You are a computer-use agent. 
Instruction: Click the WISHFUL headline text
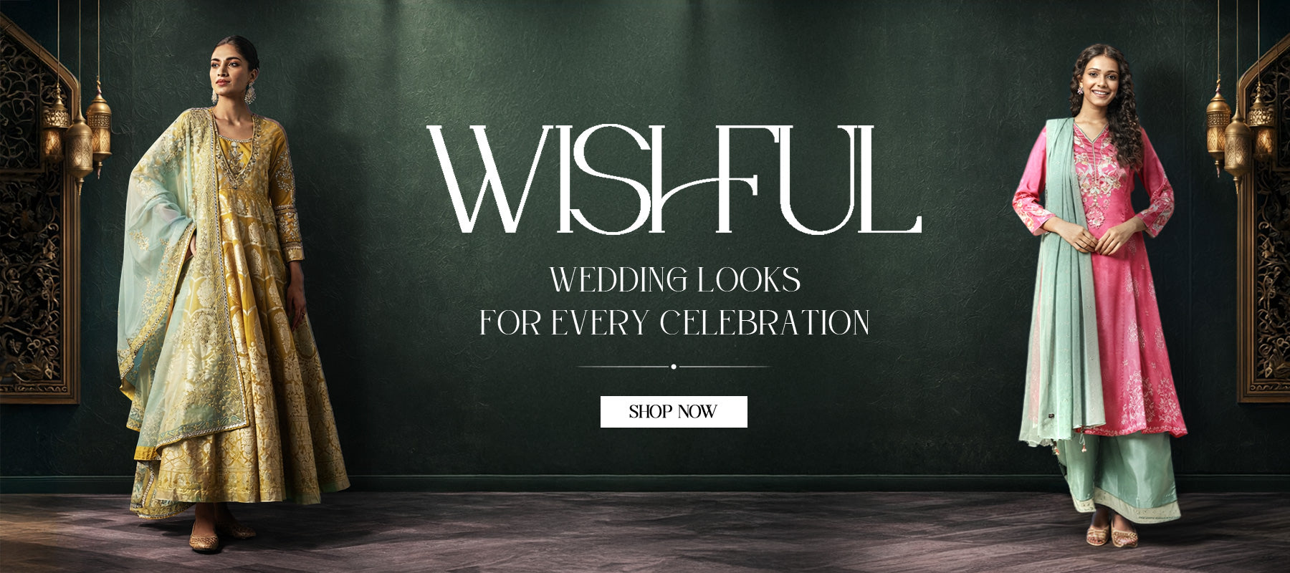point(674,180)
